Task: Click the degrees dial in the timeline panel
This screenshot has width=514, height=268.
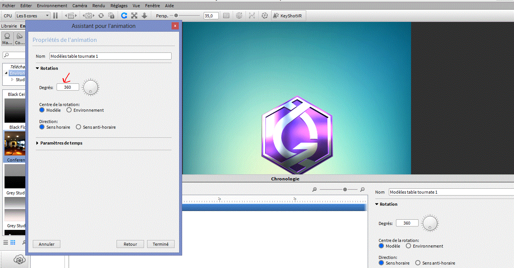Action: (x=430, y=223)
